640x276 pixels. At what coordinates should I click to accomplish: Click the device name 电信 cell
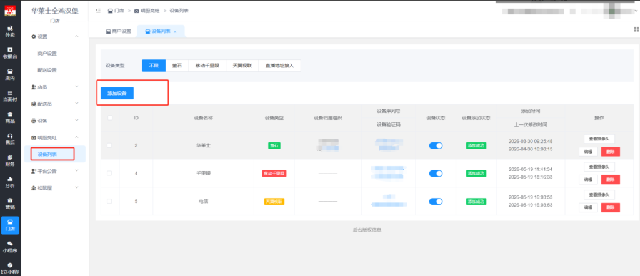coord(203,201)
